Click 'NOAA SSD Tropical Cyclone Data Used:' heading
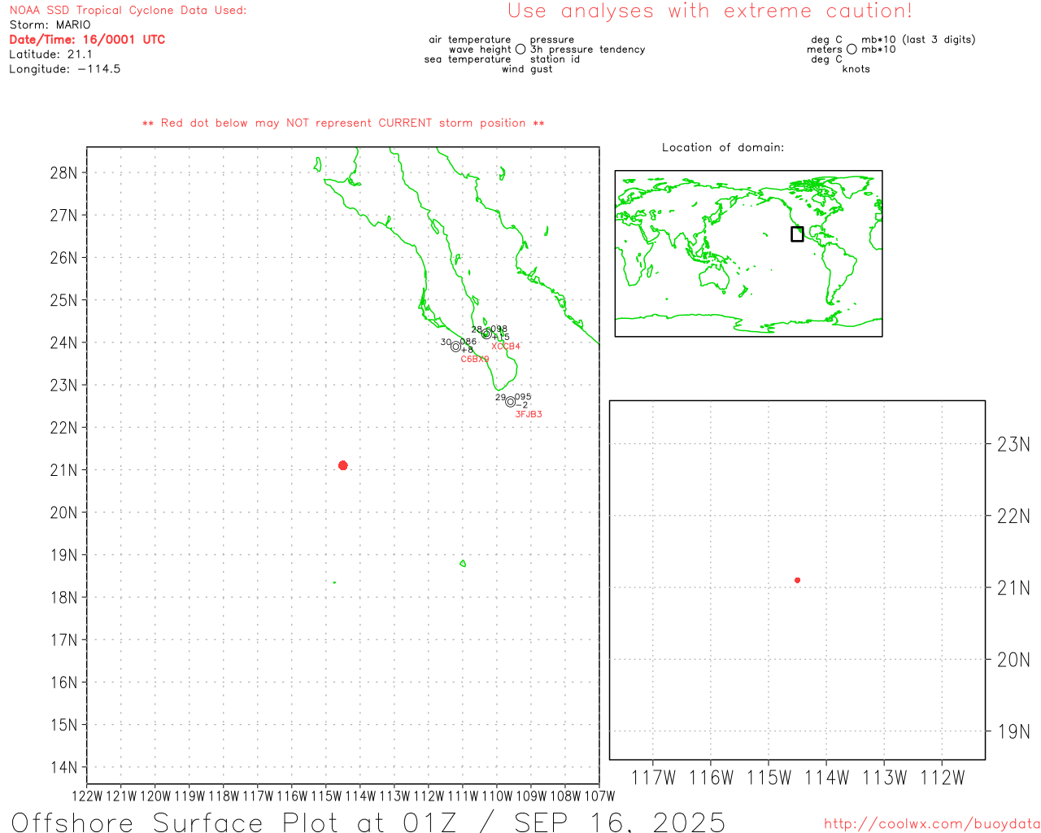 point(128,11)
